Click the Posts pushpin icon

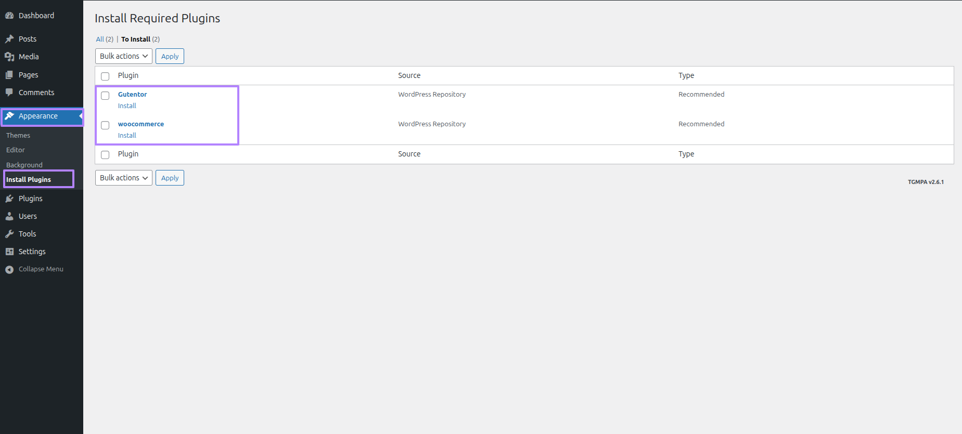pyautogui.click(x=9, y=39)
